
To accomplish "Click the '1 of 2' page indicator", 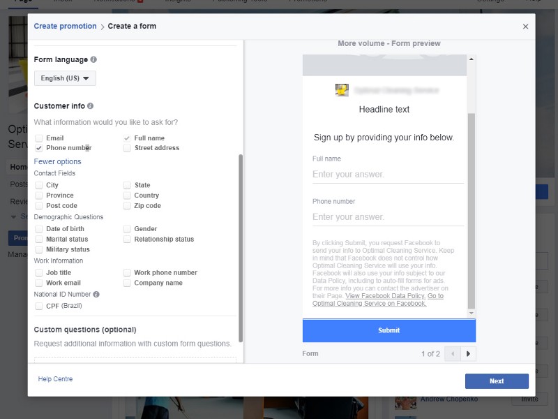I will coord(430,354).
